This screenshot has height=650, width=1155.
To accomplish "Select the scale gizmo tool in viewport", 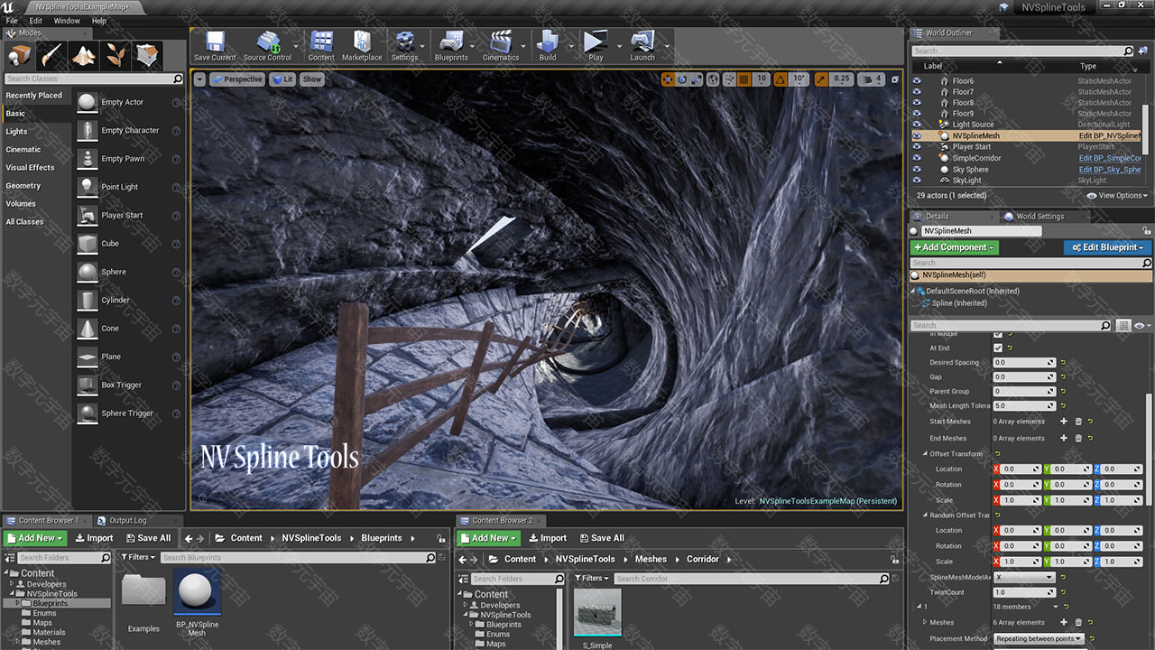I will pyautogui.click(x=697, y=79).
